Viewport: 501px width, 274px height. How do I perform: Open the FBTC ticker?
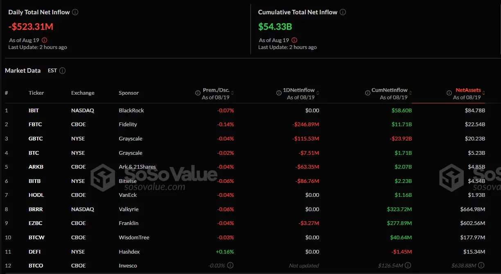point(35,125)
